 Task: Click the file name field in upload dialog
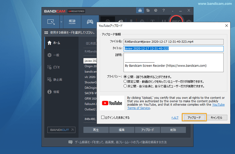[x=174, y=42]
